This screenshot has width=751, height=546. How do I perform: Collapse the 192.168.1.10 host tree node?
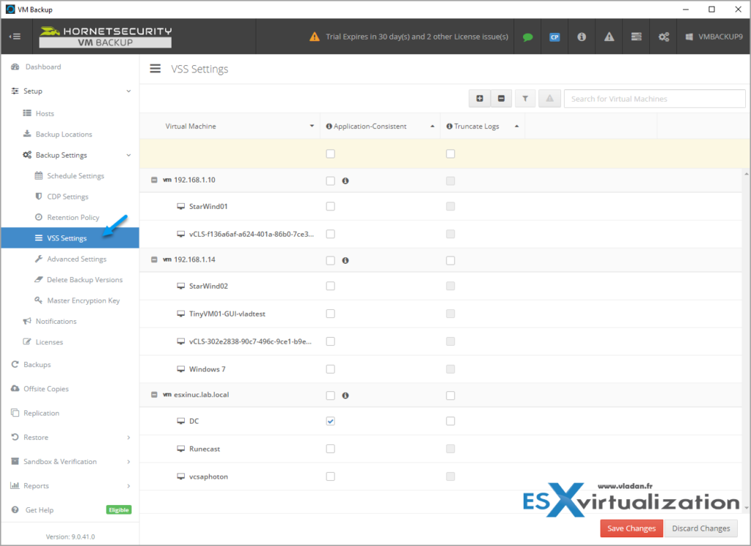(x=153, y=180)
